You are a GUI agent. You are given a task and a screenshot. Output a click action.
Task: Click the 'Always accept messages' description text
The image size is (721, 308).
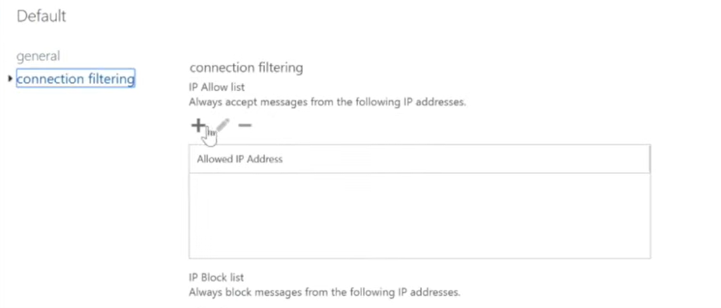pos(328,102)
